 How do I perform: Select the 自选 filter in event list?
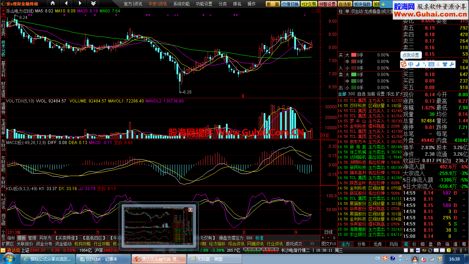coord(361,94)
